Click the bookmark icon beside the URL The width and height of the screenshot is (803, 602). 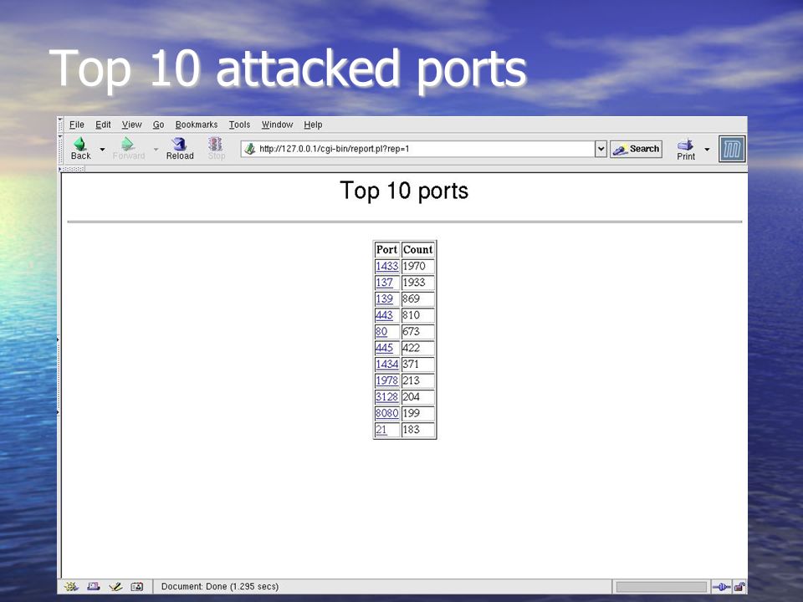tap(250, 149)
